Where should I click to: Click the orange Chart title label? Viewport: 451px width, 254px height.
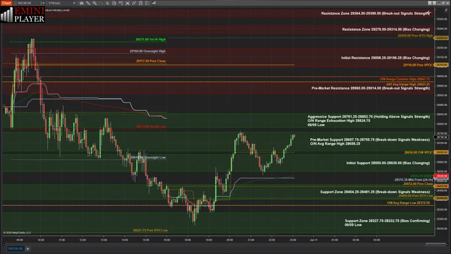[6, 3]
